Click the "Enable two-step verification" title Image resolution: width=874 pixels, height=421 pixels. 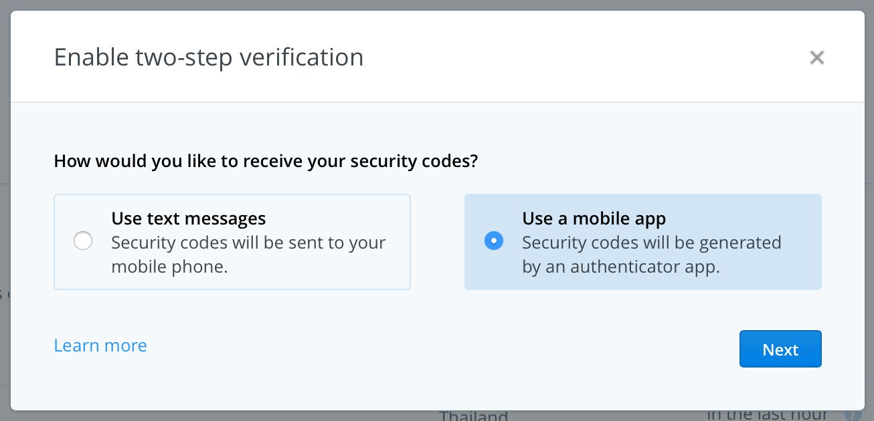click(208, 57)
